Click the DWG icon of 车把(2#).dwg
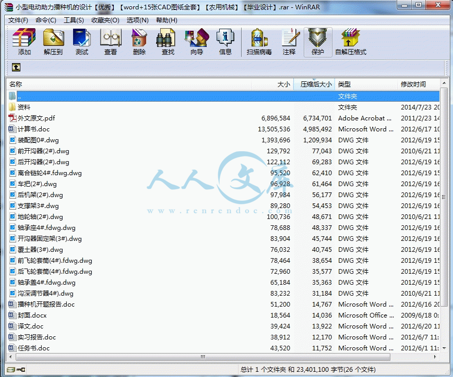Screen dimensions: 453x377 (13, 184)
